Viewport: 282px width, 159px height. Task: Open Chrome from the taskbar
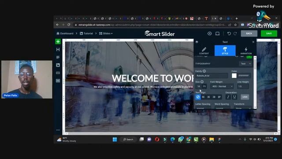tap(188, 140)
